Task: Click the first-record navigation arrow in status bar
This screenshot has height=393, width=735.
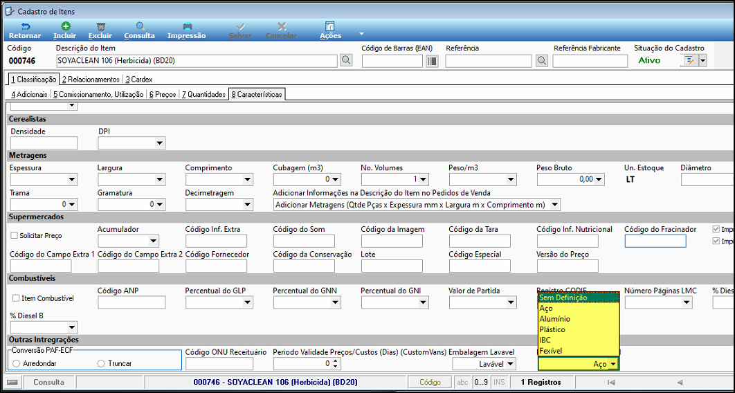Action: pyautogui.click(x=611, y=382)
